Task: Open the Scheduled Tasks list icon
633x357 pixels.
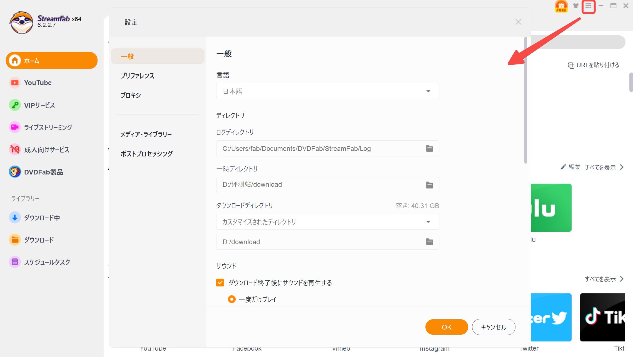Action: [x=15, y=262]
